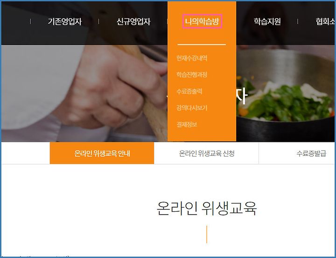Screen dimensions: 336x258
Task: Choose 학습진행과정 from the orange dropdown
Action: coord(192,75)
